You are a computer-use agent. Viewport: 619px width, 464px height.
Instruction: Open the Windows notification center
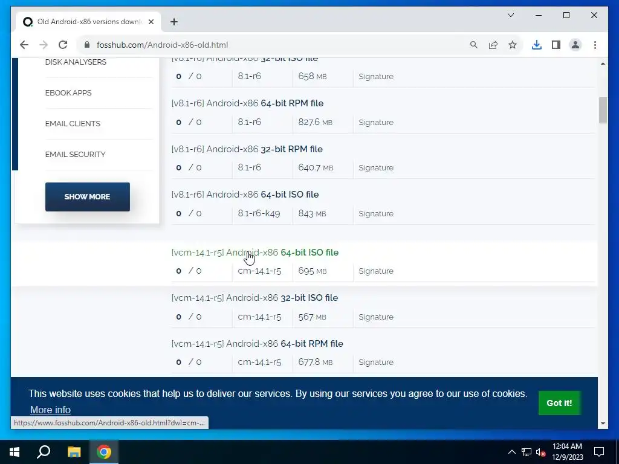[599, 452]
